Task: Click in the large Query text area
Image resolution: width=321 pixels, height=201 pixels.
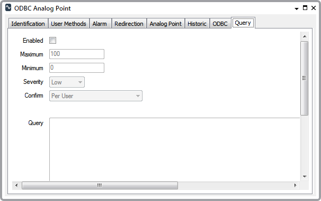Action: pos(174,149)
